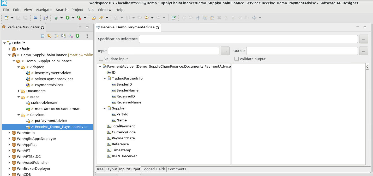Enable Validate output checkbox
Screen dimensions: 373x176
(x=237, y=59)
